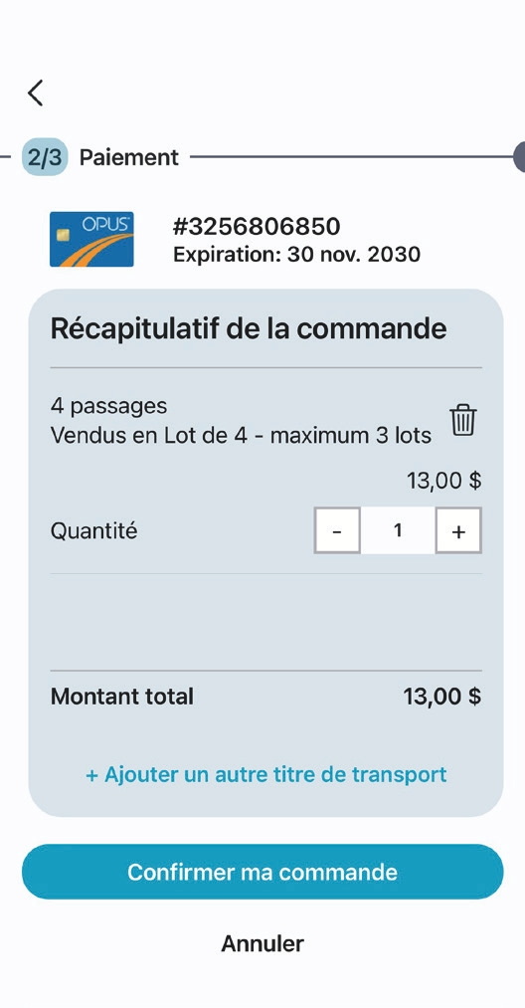The image size is (525, 1008).
Task: Tap the 2/3 step indicator badge
Action: pos(45,157)
